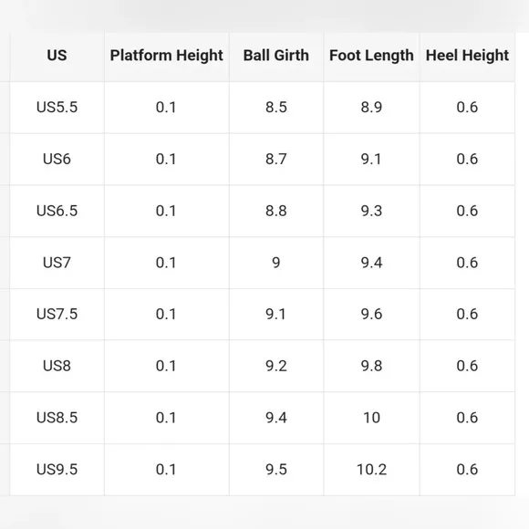The height and width of the screenshot is (529, 529).
Task: Select Foot Length value 8.9
Action: point(371,108)
